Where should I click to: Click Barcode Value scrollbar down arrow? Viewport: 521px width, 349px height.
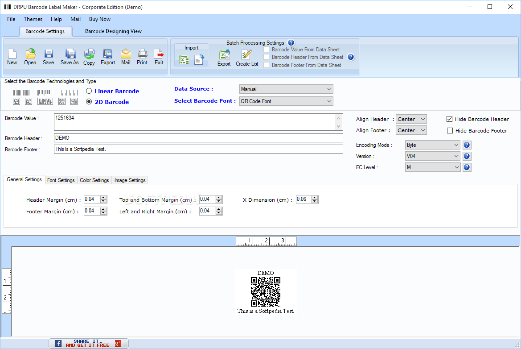click(338, 126)
